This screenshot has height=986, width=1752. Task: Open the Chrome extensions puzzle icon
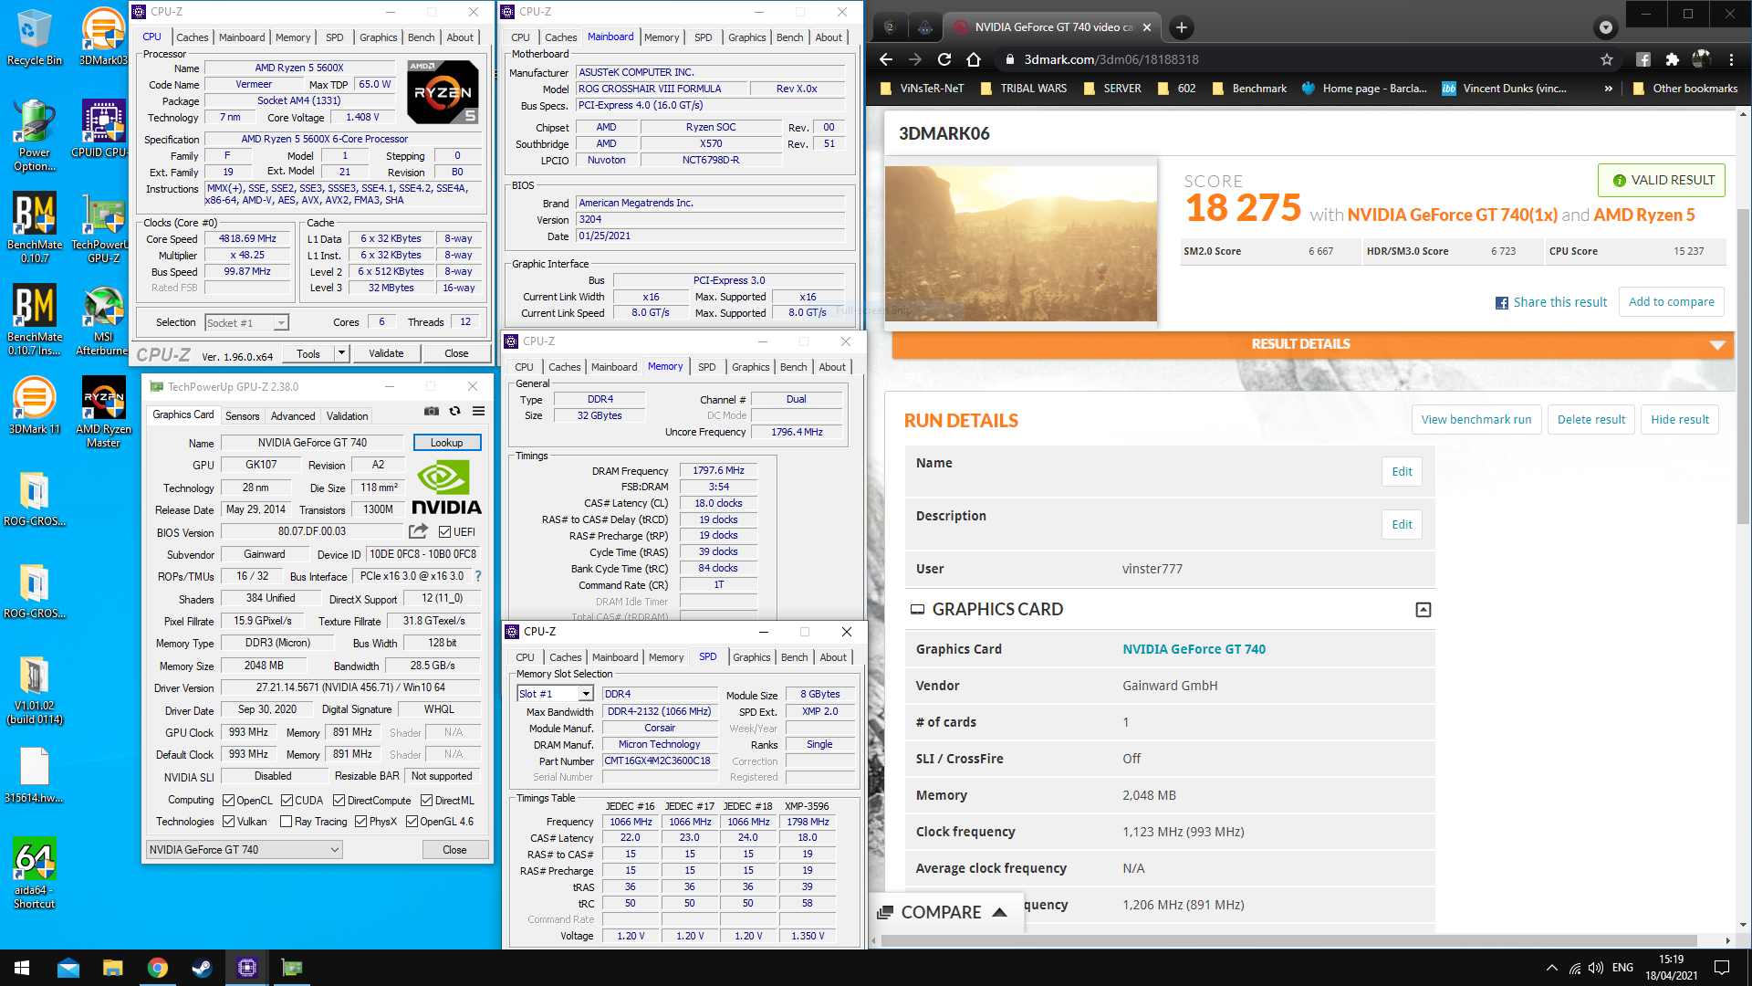coord(1672,59)
